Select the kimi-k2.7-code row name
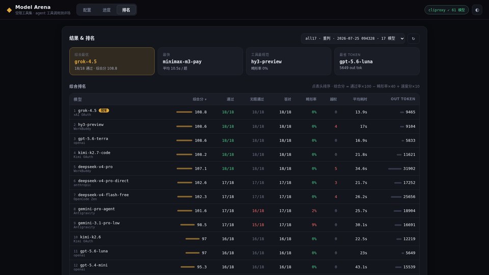This screenshot has width=489, height=275. (x=94, y=152)
